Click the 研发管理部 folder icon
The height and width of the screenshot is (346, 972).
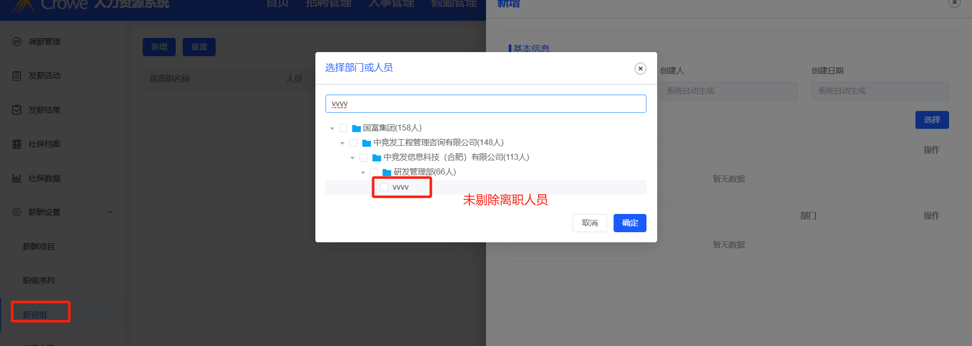coord(387,172)
